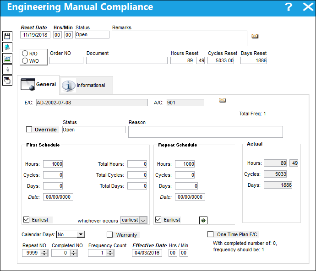Click Repeat Schedule Days field
This screenshot has height=271, width=316.
pos(186,186)
